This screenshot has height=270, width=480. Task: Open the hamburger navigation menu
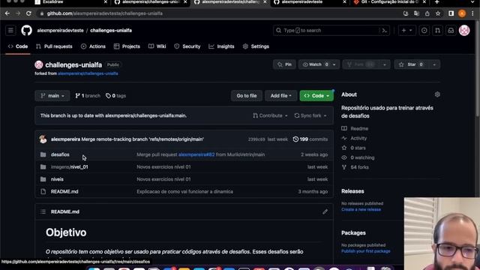[10, 30]
